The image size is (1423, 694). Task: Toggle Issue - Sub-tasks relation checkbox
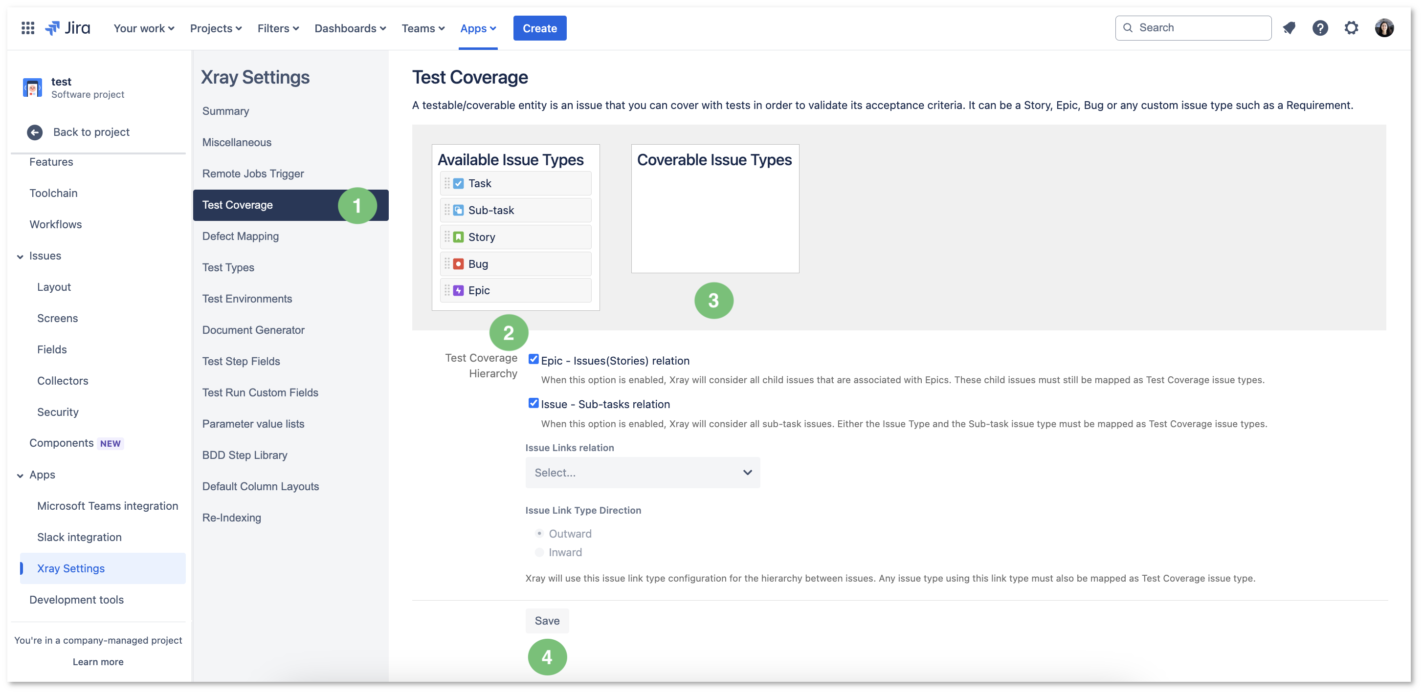[533, 403]
